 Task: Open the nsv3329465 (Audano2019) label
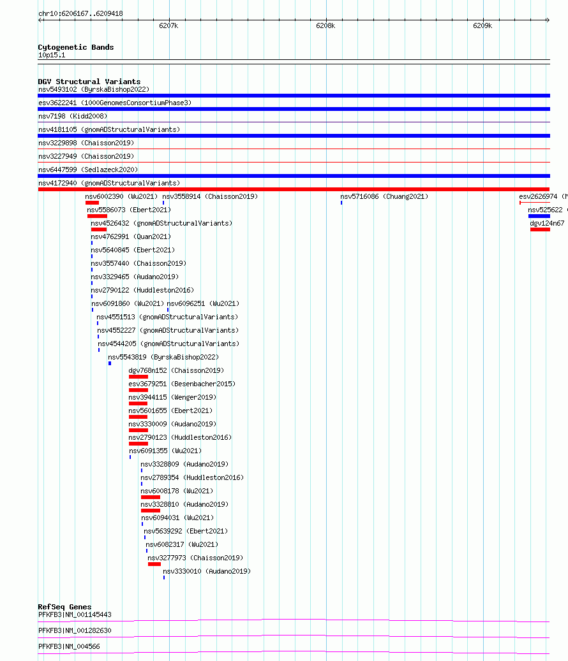click(x=135, y=277)
